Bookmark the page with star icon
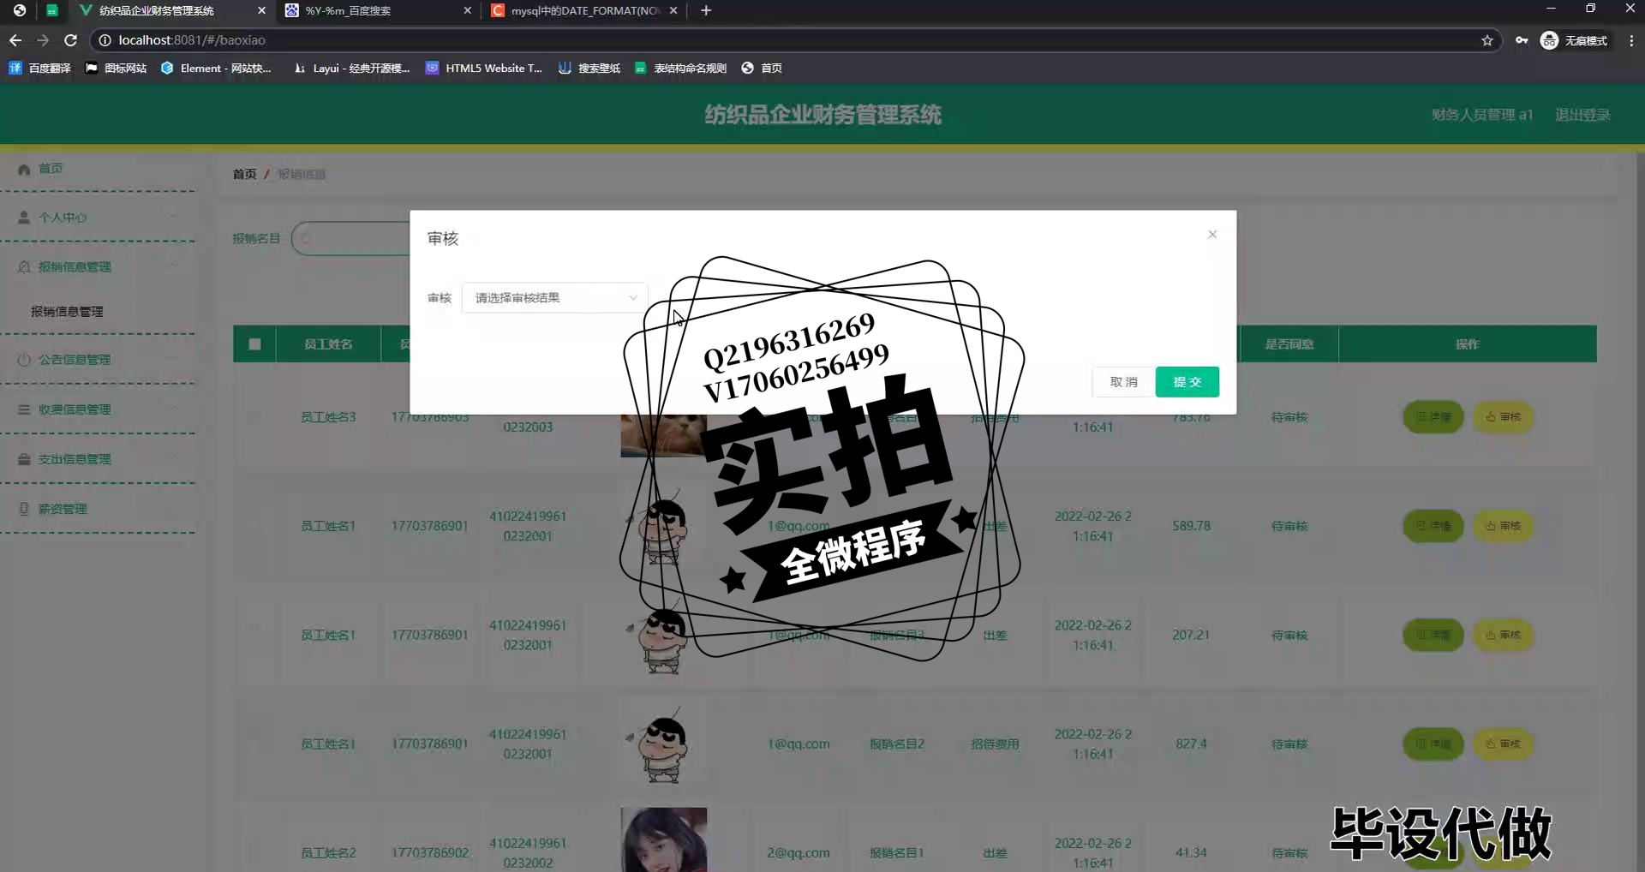1645x872 pixels. click(1487, 40)
